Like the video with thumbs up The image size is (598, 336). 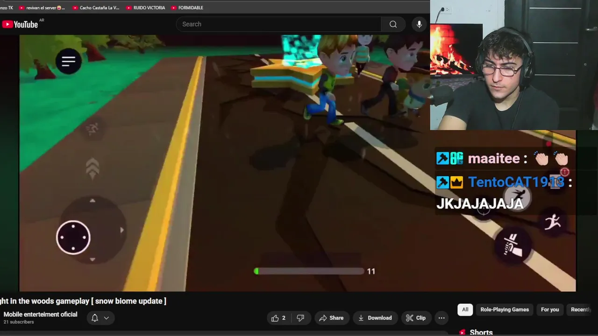[278, 318]
